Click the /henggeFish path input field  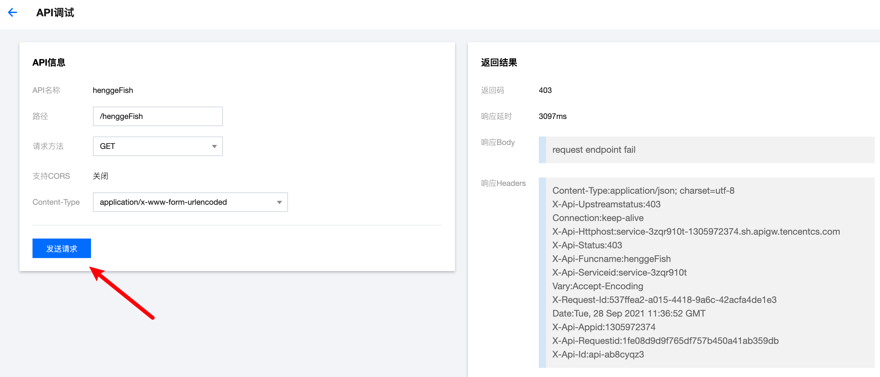point(158,116)
